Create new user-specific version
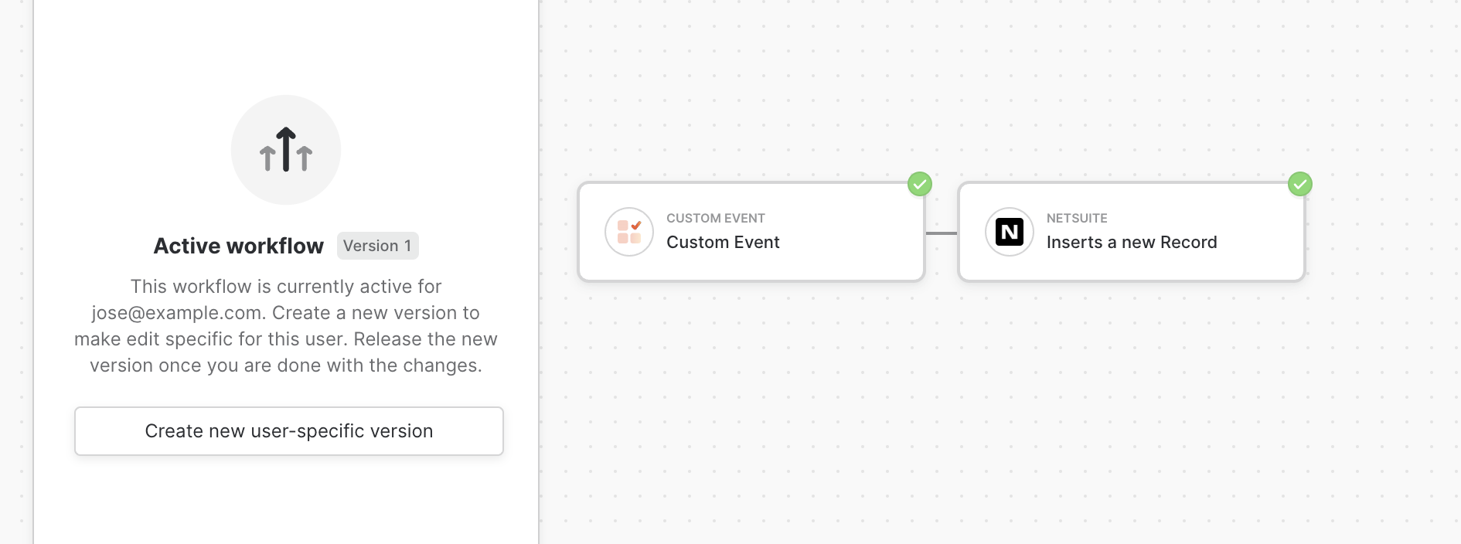This screenshot has width=1461, height=544. click(289, 431)
